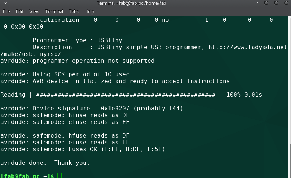Image resolution: width=291 pixels, height=178 pixels.
Task: Click the green cursor at the prompt
Action: click(60, 175)
